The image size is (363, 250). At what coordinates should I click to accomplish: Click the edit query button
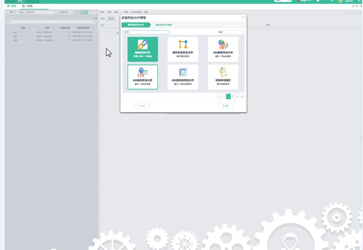click(63, 12)
